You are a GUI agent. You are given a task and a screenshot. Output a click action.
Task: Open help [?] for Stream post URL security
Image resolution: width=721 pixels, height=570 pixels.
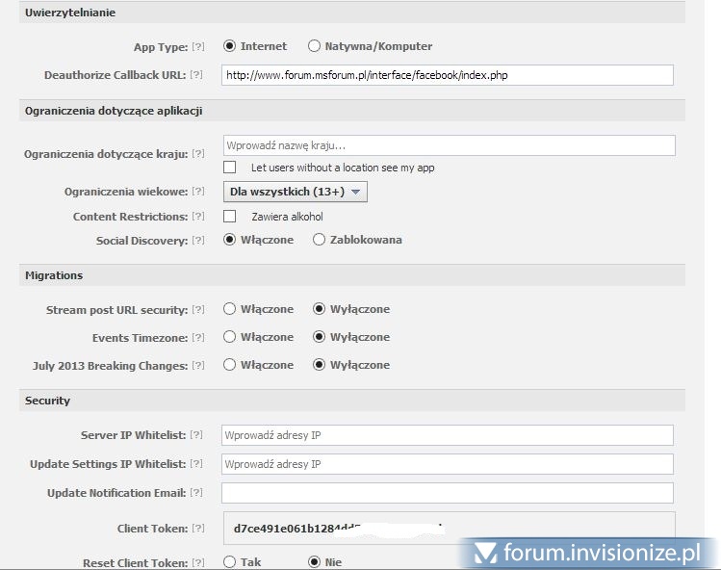[x=198, y=310]
